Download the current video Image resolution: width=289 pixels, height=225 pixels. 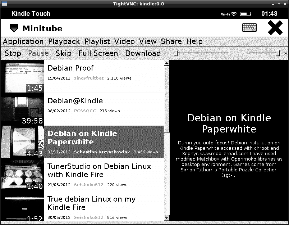(x=143, y=53)
